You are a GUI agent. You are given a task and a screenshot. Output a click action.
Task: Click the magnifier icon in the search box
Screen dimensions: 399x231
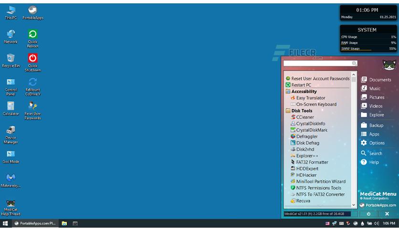(x=354, y=63)
